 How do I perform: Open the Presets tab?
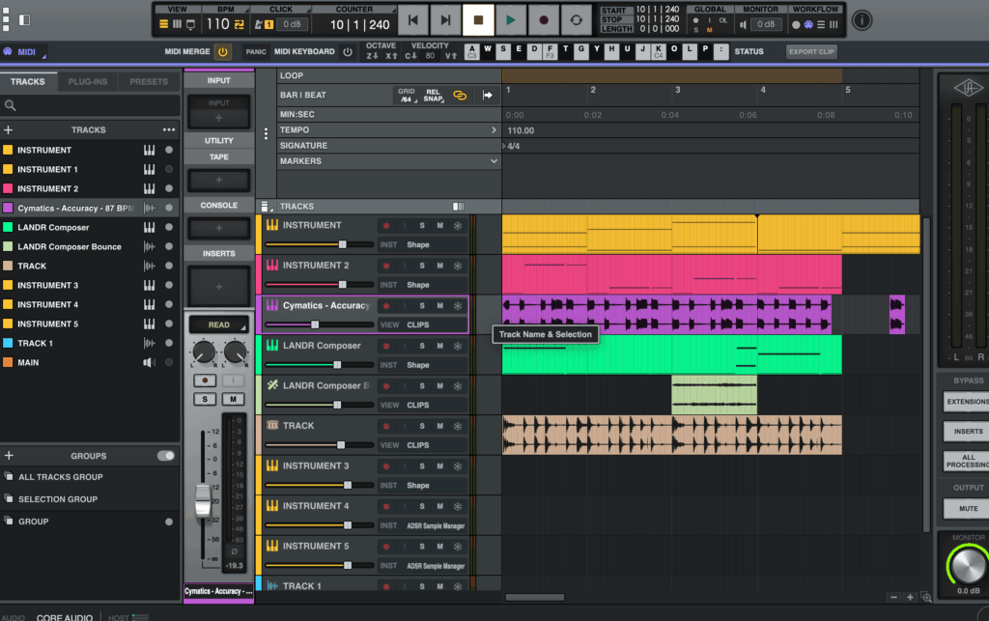tap(149, 82)
